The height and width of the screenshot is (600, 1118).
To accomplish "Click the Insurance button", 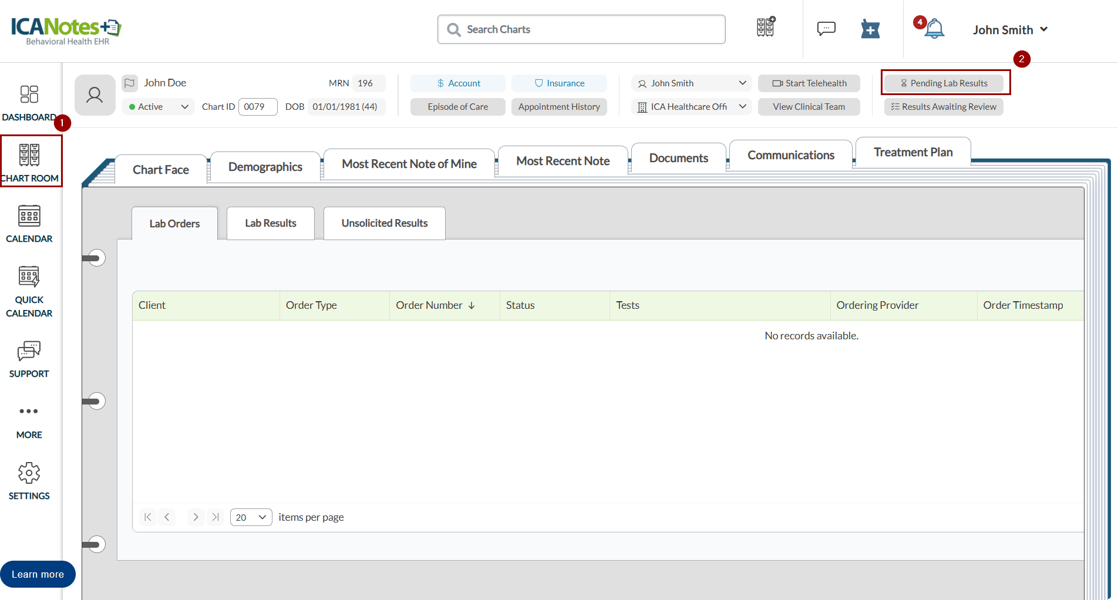I will (x=559, y=83).
